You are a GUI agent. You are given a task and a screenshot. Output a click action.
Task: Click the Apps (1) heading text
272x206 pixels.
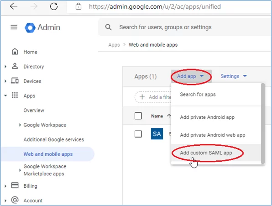pos(146,76)
